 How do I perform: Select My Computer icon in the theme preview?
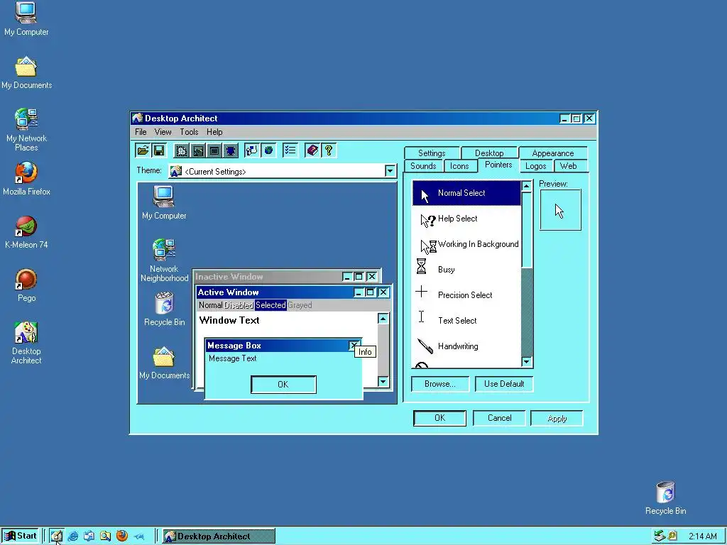click(164, 202)
